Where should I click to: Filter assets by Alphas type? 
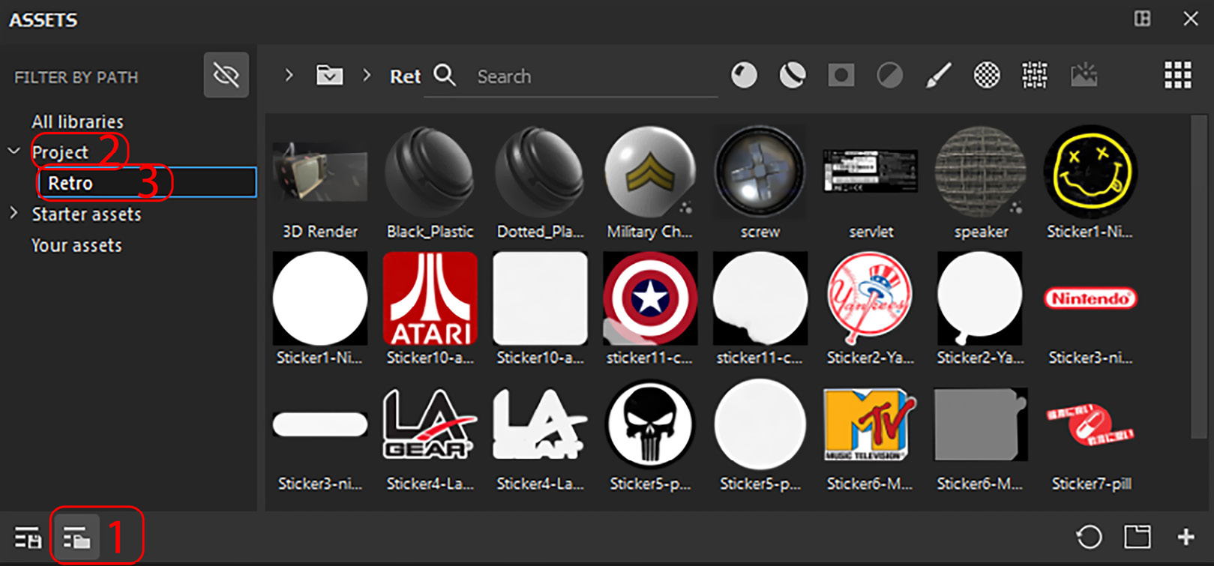point(987,75)
